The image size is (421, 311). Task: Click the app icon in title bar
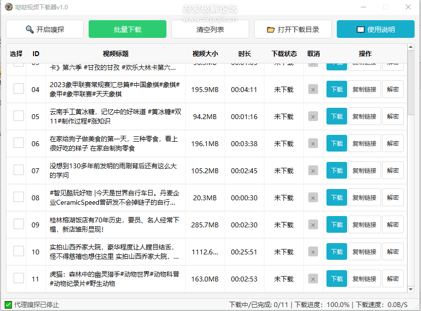(9, 7)
